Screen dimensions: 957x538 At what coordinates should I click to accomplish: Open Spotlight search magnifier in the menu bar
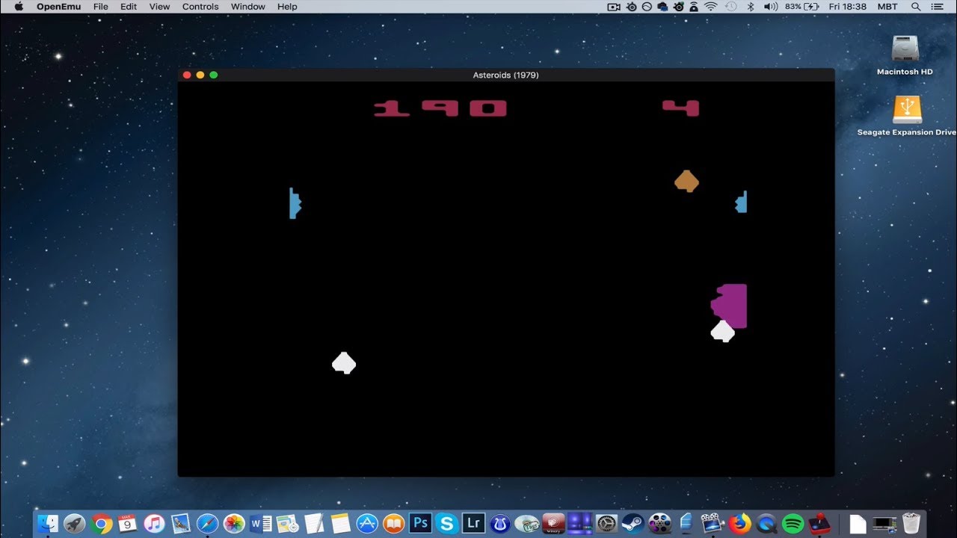coord(916,7)
